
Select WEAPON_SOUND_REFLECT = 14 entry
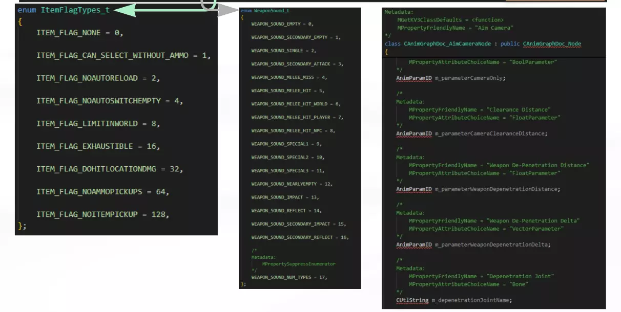coord(286,210)
